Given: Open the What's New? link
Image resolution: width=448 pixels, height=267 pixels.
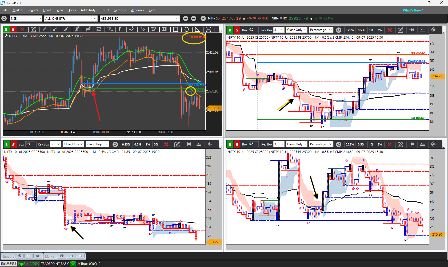Looking at the screenshot, I should 413,10.
